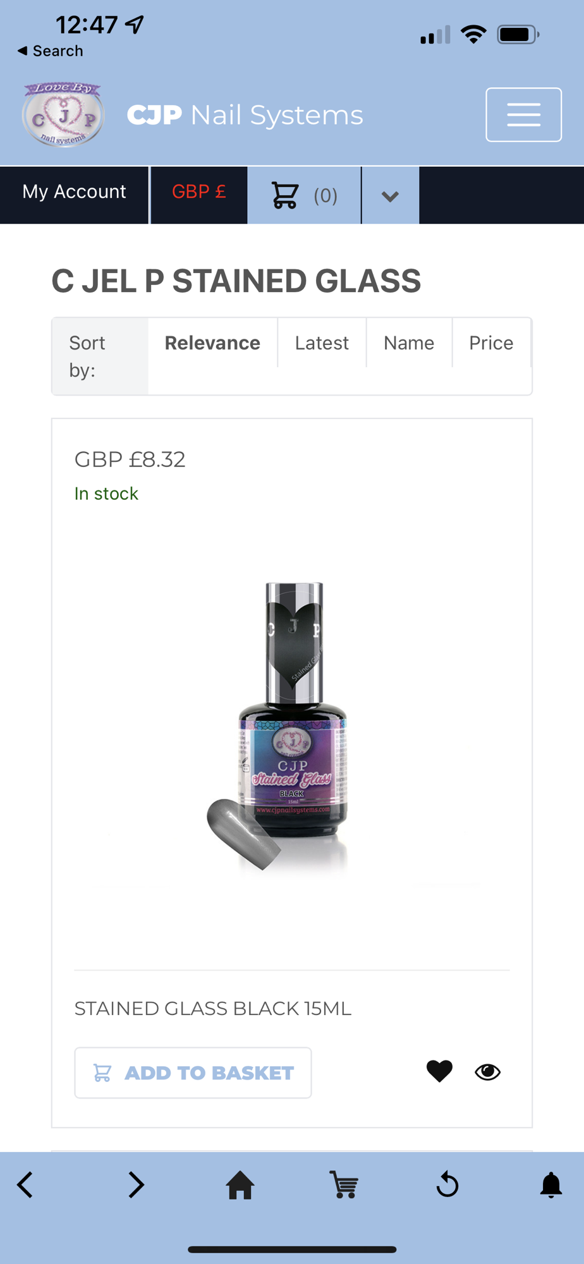Sort products by Relevance
The width and height of the screenshot is (584, 1264).
tap(212, 343)
